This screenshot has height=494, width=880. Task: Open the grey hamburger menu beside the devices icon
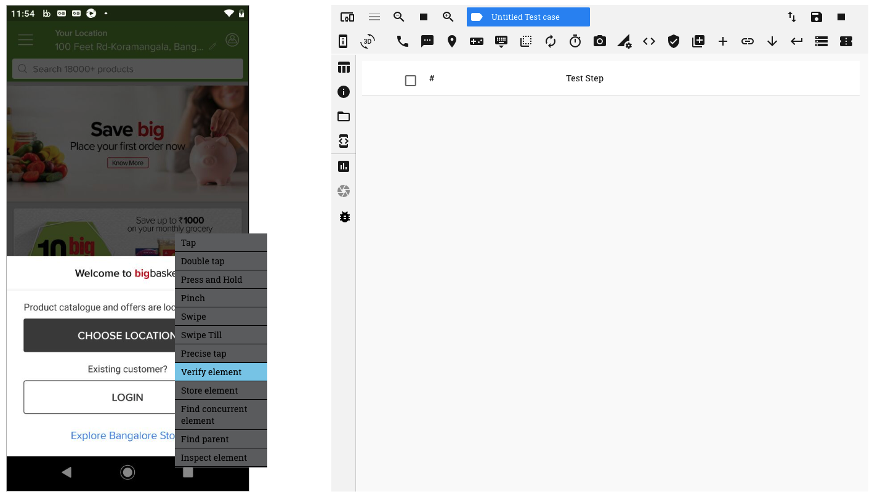click(x=374, y=17)
